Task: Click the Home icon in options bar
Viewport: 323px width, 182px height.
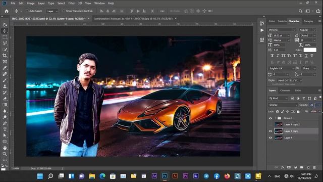Action: pos(7,11)
